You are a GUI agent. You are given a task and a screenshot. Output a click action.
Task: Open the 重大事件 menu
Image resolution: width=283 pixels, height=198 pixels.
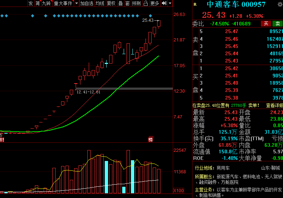point(63,3)
